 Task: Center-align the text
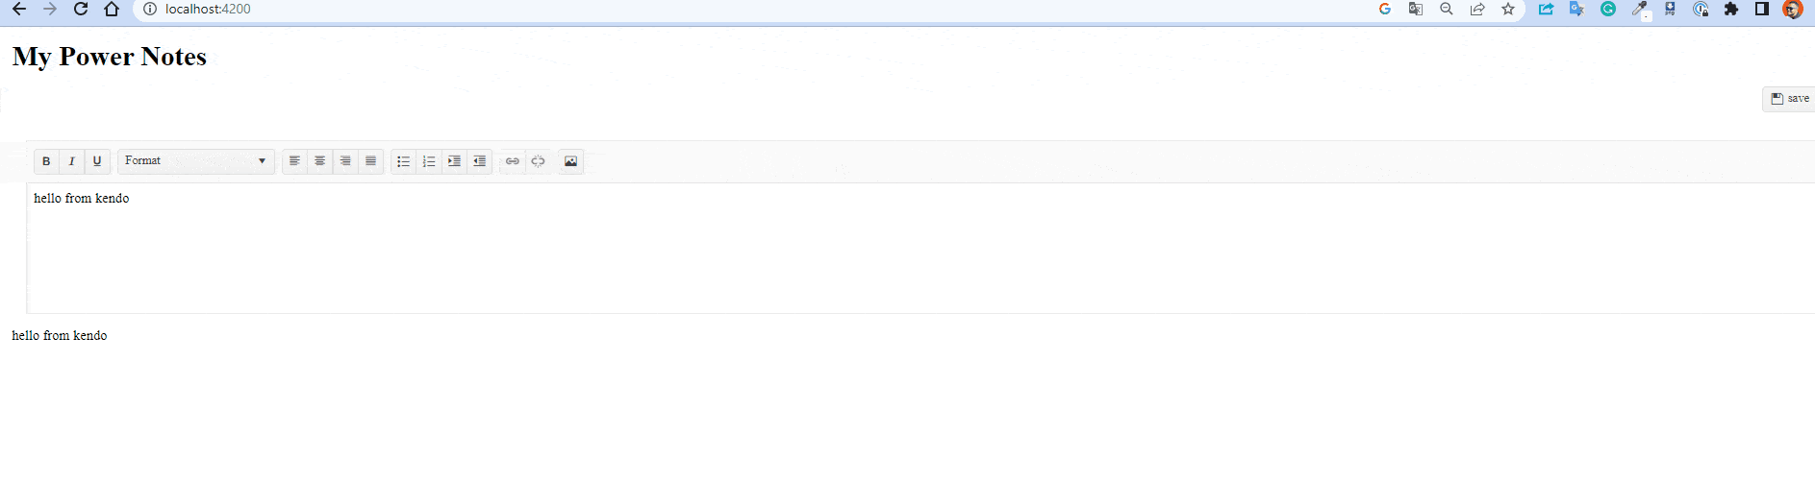tap(319, 161)
